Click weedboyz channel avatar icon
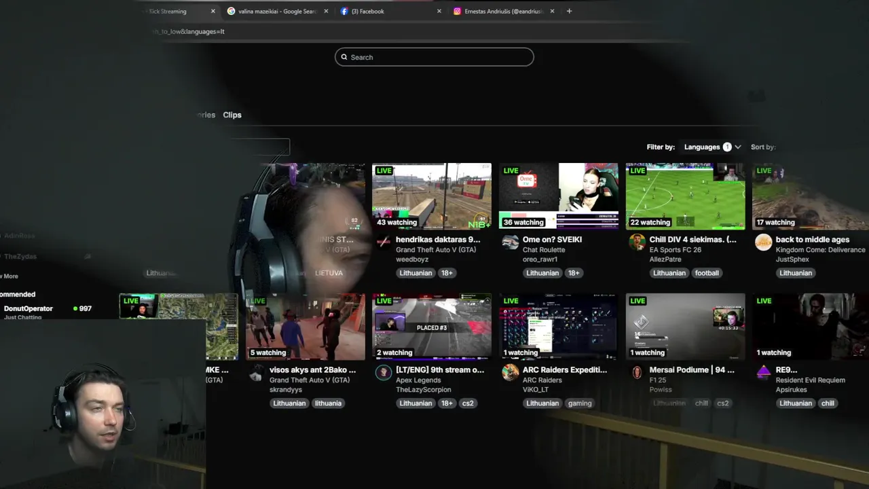Viewport: 869px width, 489px height. tap(384, 242)
